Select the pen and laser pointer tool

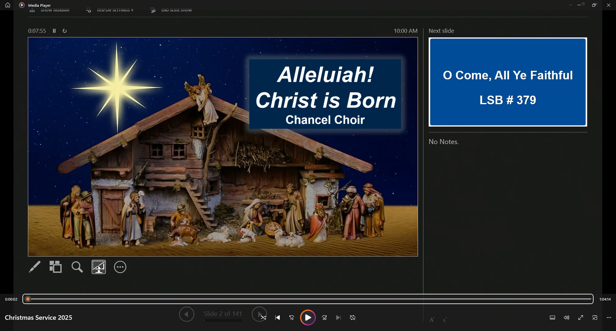pos(35,267)
